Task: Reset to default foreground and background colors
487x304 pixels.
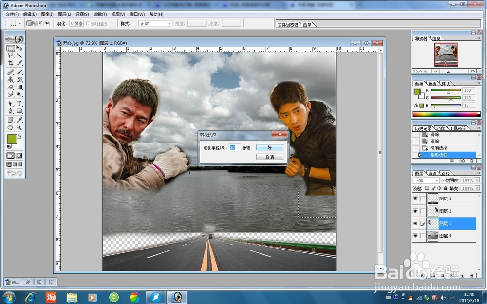Action: [x=9, y=146]
